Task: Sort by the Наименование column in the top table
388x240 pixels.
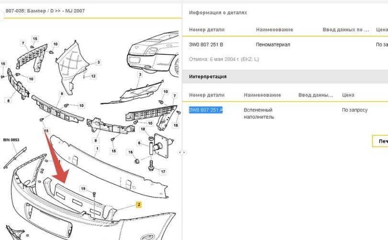Action: point(274,29)
